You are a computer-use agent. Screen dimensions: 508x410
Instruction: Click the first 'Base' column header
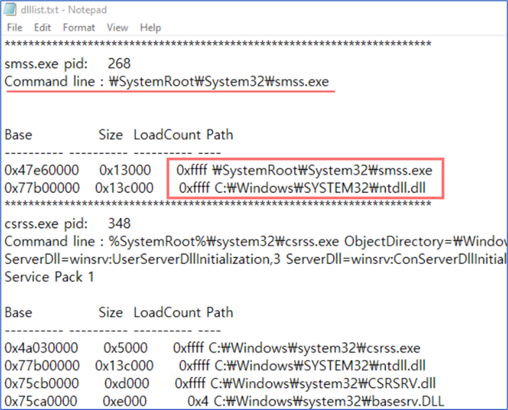coord(18,135)
